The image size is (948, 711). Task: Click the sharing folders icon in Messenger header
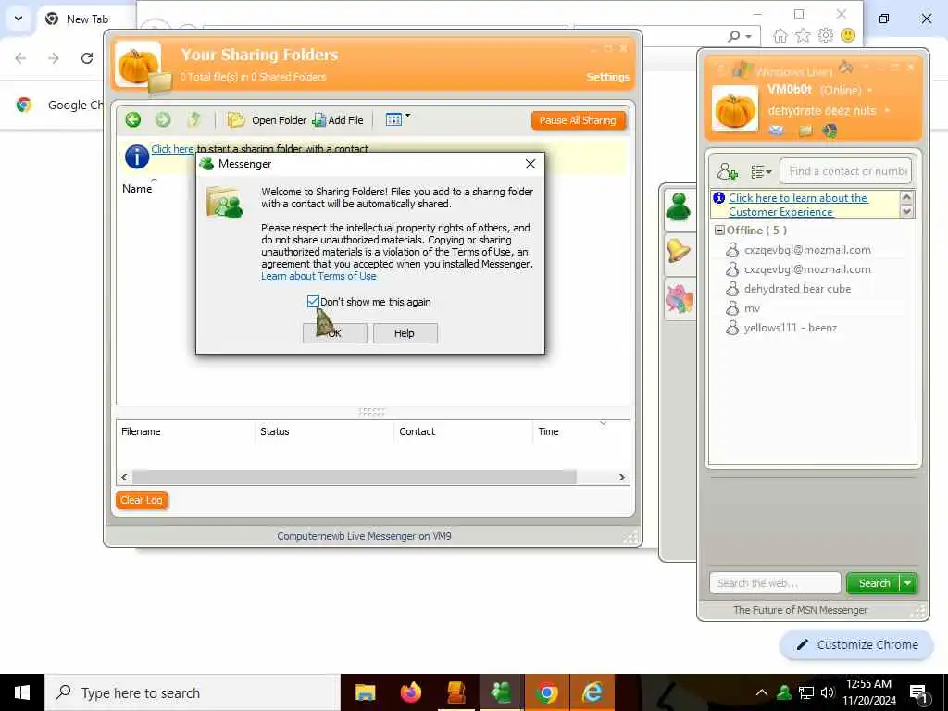click(805, 131)
